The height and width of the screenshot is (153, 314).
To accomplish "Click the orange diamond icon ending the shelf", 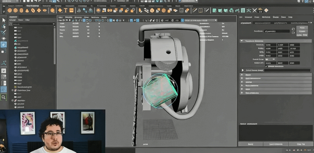I will 266,10.
